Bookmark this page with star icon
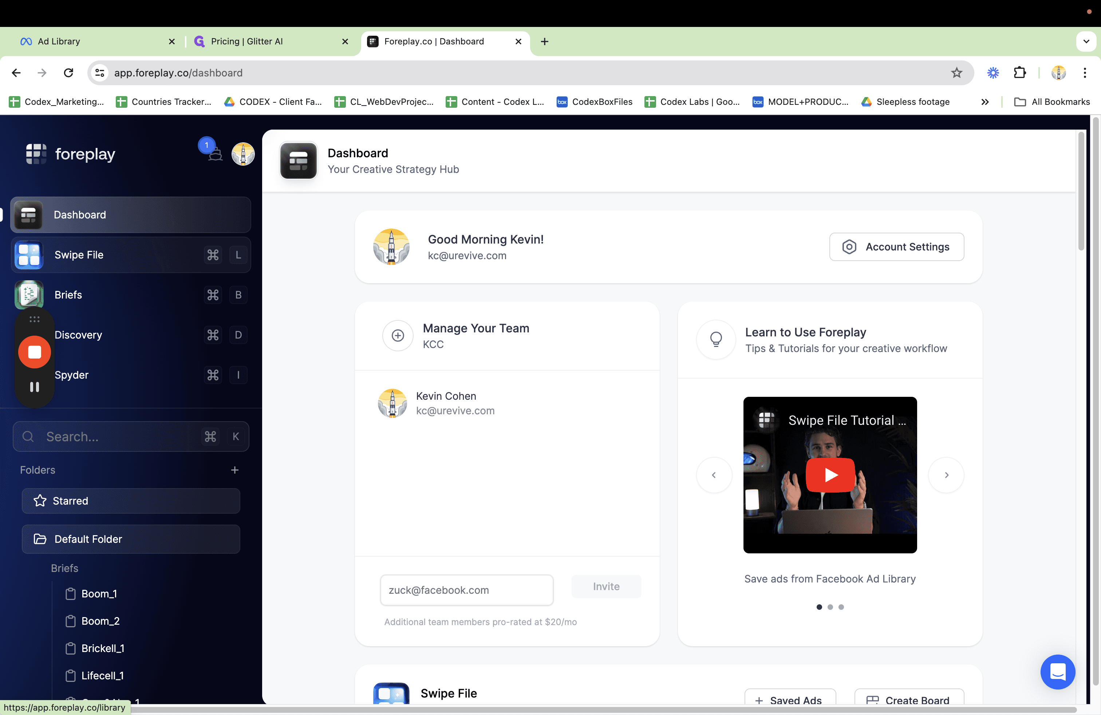 point(957,72)
